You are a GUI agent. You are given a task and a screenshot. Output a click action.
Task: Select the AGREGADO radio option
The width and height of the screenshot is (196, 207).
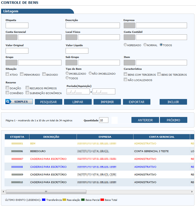point(125,45)
